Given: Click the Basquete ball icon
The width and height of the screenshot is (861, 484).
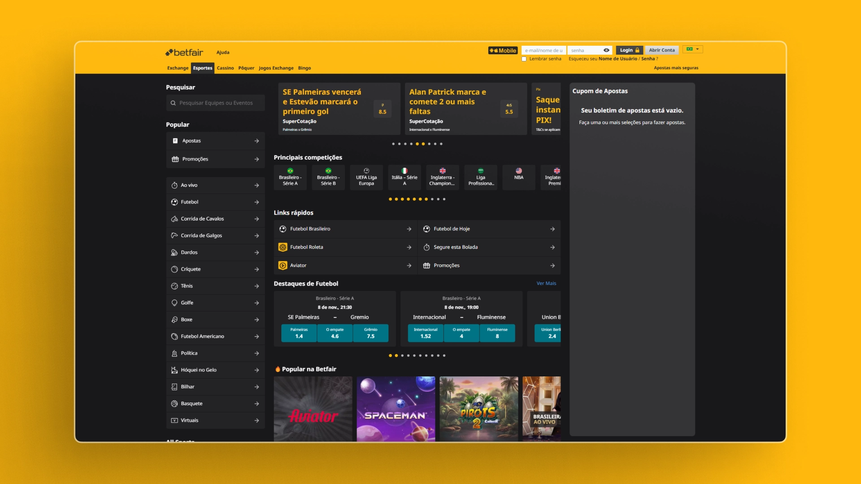Looking at the screenshot, I should coord(174,404).
